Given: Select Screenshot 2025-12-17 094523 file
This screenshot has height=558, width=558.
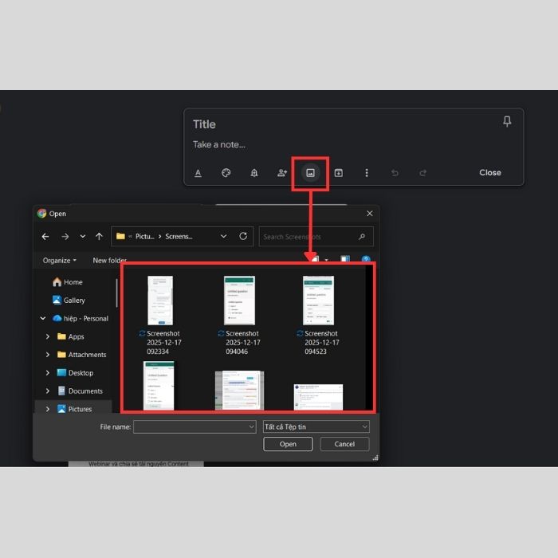Looking at the screenshot, I should point(318,316).
